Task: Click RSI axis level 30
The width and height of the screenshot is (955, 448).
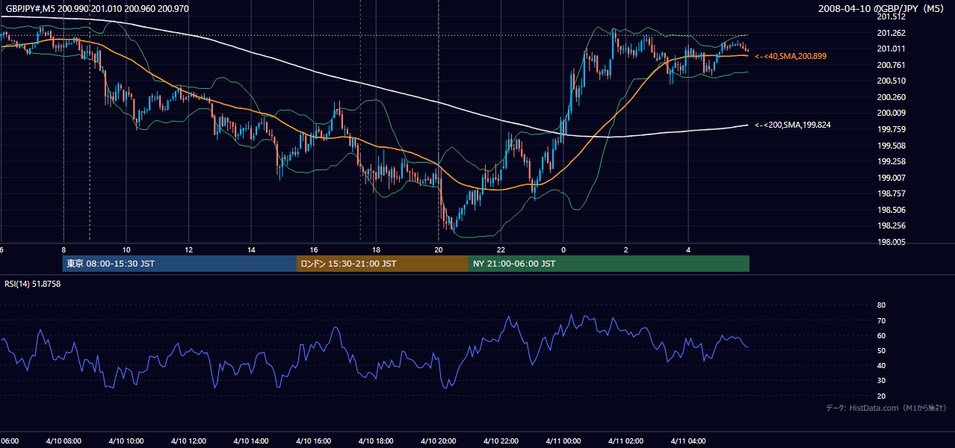Action: pyautogui.click(x=881, y=381)
